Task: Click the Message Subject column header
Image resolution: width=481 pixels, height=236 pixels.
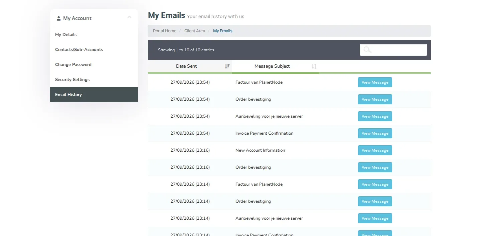Action: [276, 66]
